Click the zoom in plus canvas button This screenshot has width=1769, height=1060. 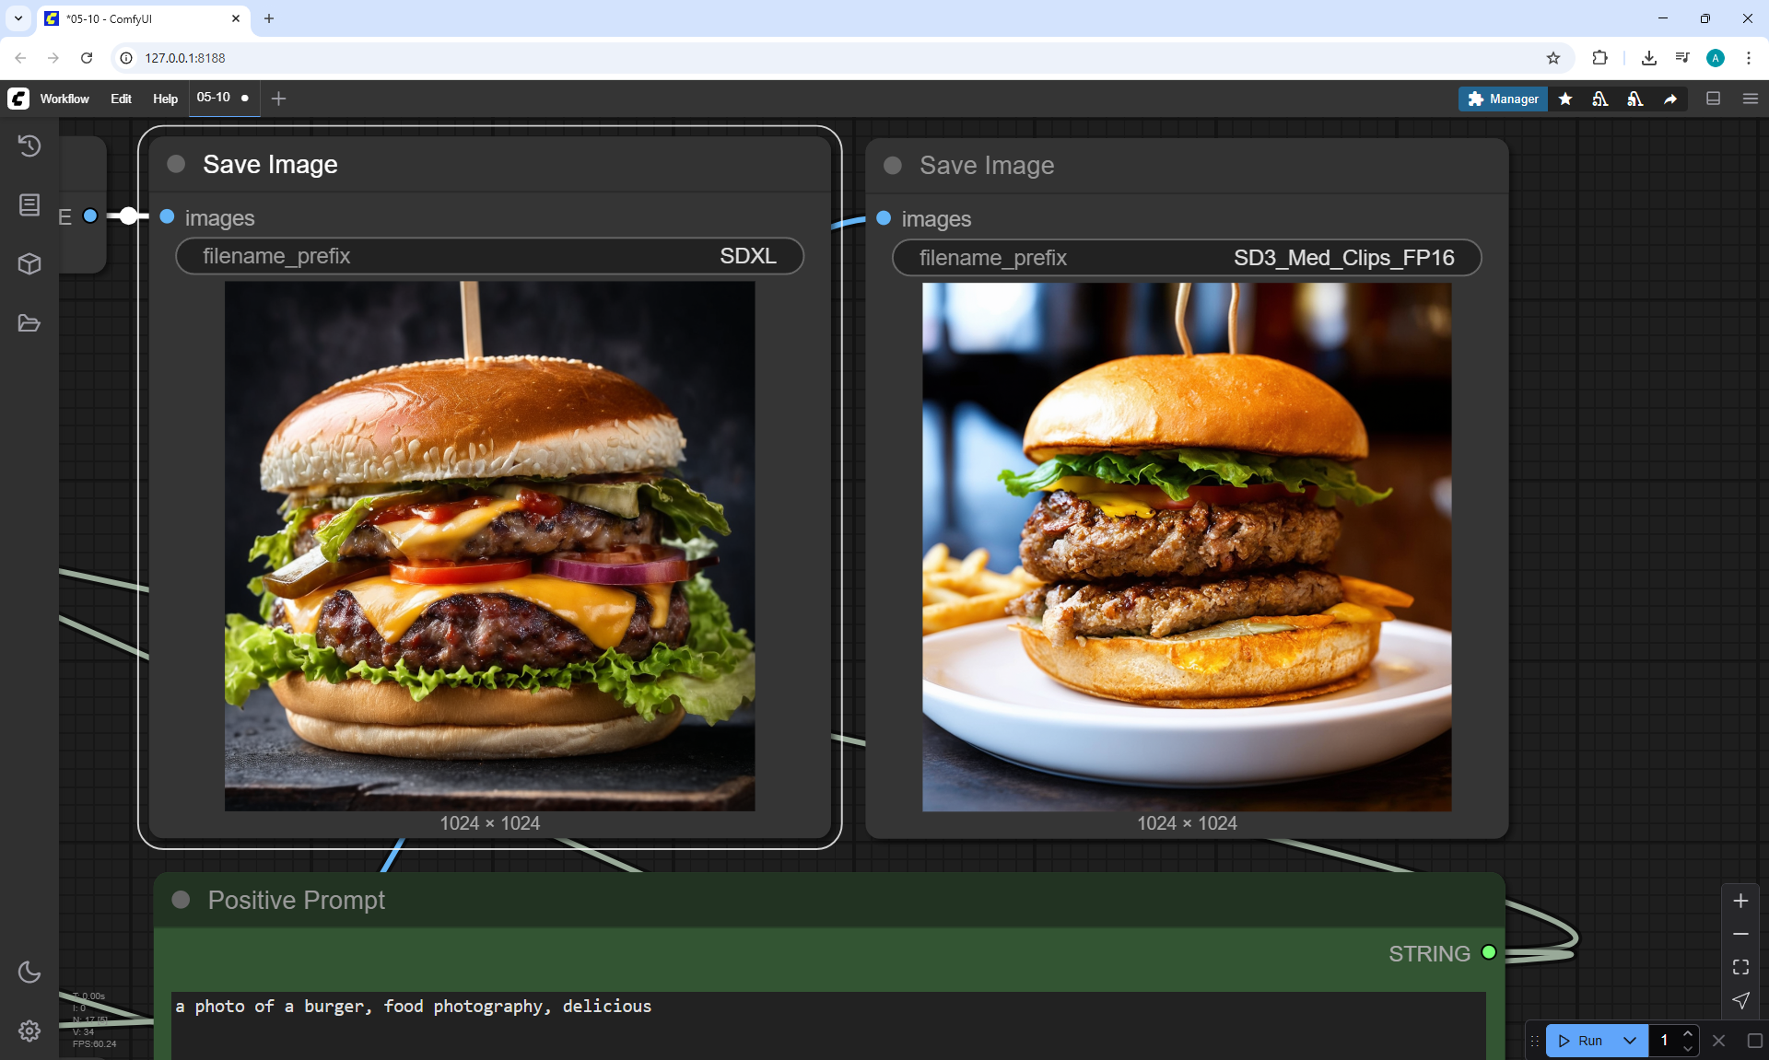pos(1740,901)
